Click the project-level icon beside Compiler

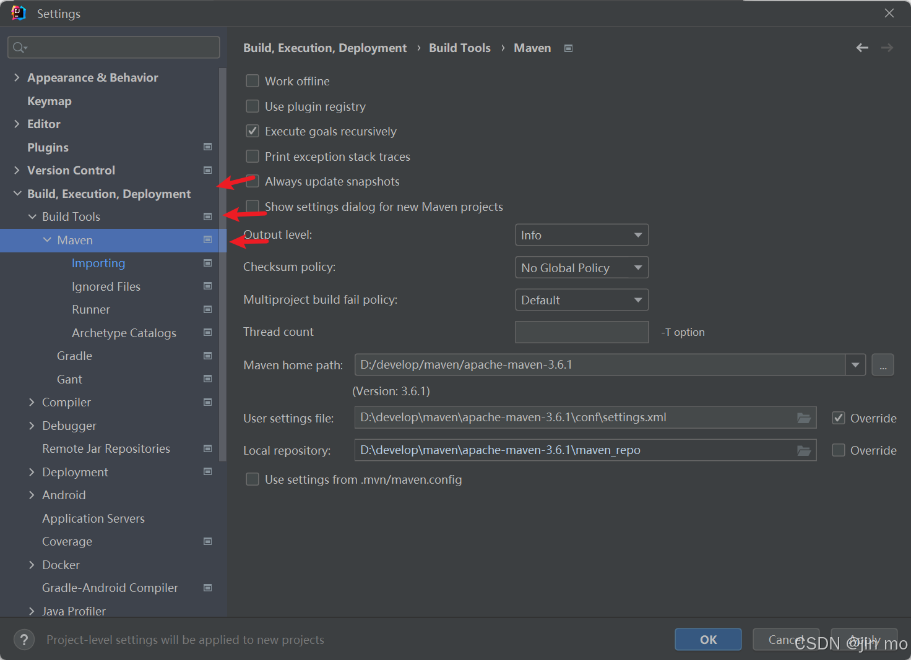(208, 402)
